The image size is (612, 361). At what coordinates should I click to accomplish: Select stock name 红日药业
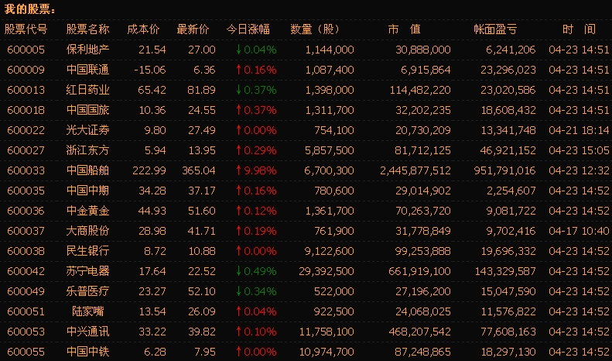(x=88, y=90)
